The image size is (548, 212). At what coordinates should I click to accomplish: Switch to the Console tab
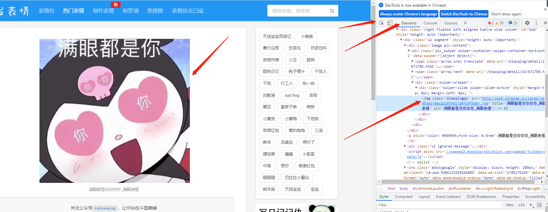click(430, 23)
